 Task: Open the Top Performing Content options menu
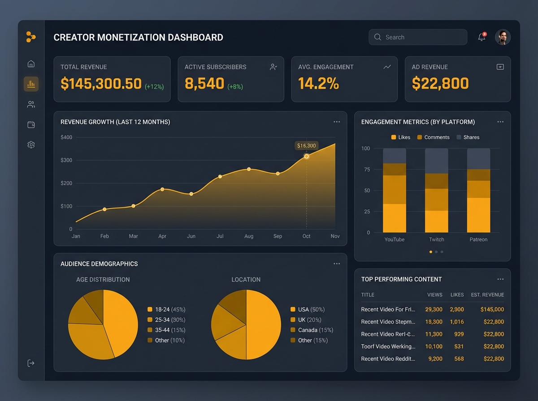(x=500, y=279)
